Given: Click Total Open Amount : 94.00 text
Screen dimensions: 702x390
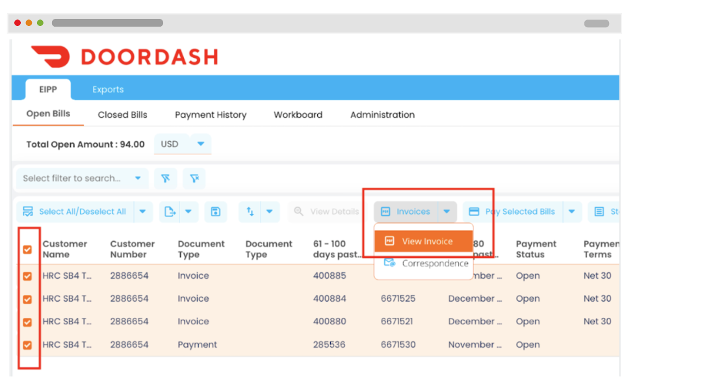Looking at the screenshot, I should pos(85,144).
